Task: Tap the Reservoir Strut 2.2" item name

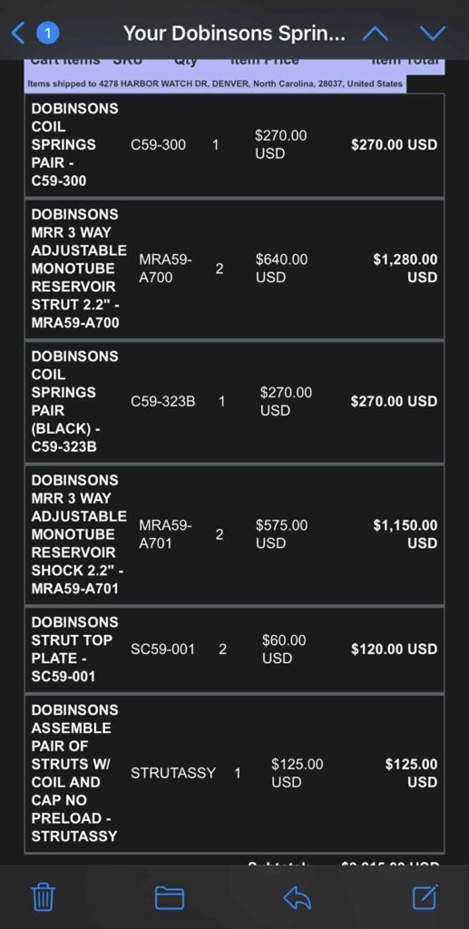Action: point(79,269)
